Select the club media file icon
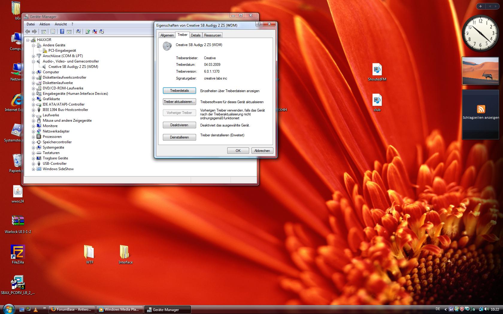This screenshot has height=314, width=503. 377,103
